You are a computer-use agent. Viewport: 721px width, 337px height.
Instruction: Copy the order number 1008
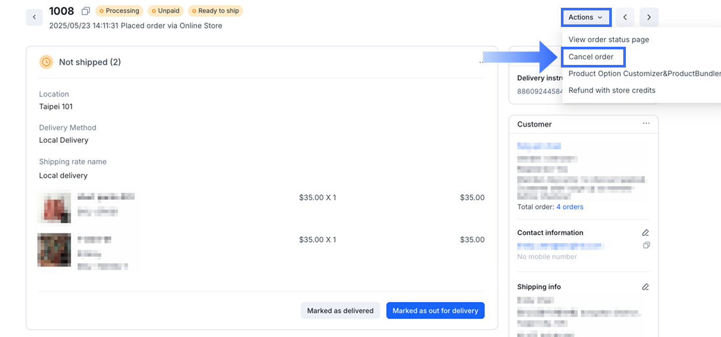pos(86,11)
